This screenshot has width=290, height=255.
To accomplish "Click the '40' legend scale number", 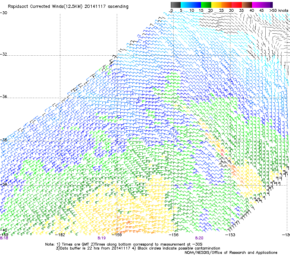I will (x=252, y=10).
